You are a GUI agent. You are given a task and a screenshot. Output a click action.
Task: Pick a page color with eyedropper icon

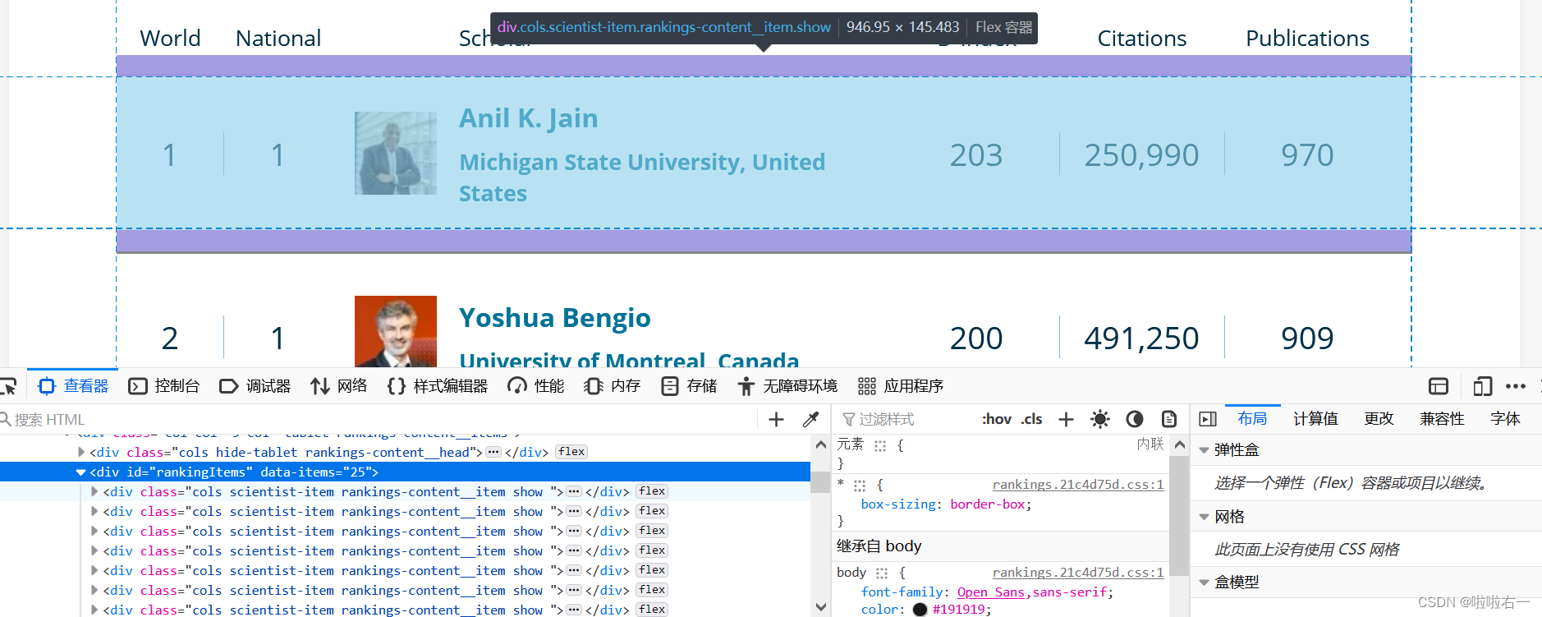click(811, 420)
